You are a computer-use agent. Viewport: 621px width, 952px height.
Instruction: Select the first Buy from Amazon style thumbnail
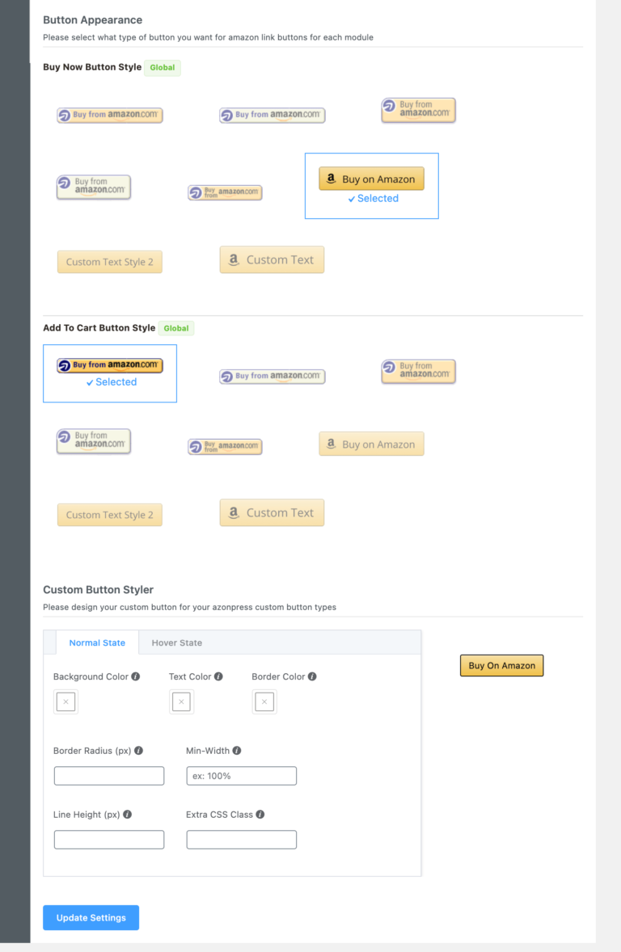[x=109, y=115]
